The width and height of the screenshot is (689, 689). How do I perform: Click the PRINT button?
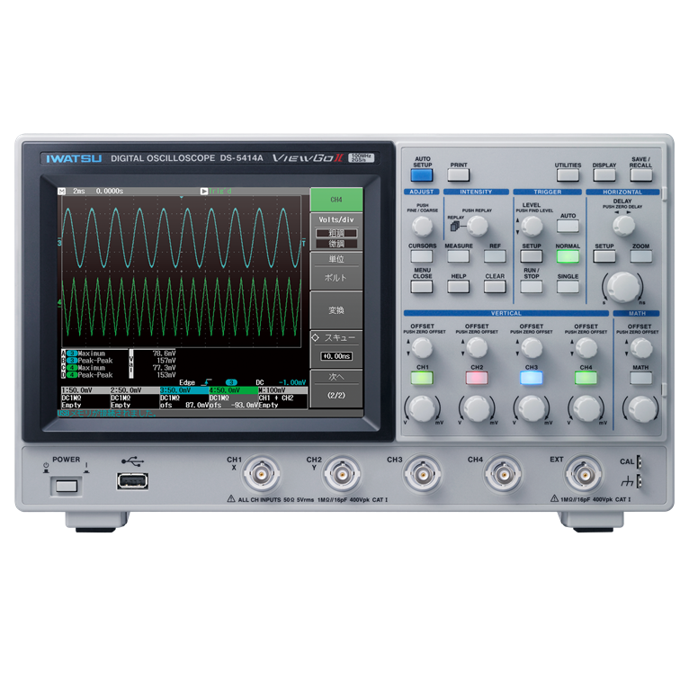pos(459,174)
